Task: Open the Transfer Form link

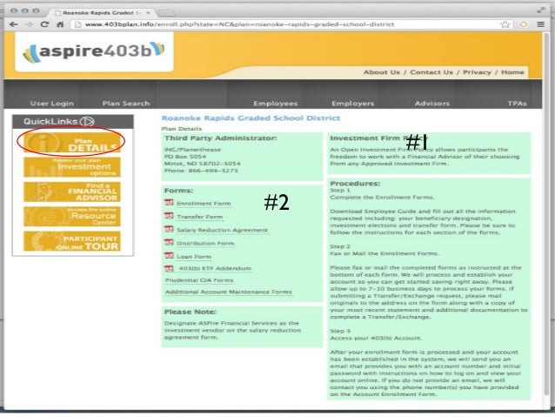Action: (x=199, y=217)
